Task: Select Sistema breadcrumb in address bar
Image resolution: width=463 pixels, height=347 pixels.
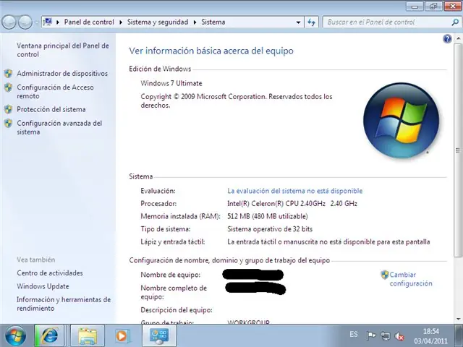Action: pyautogui.click(x=213, y=22)
